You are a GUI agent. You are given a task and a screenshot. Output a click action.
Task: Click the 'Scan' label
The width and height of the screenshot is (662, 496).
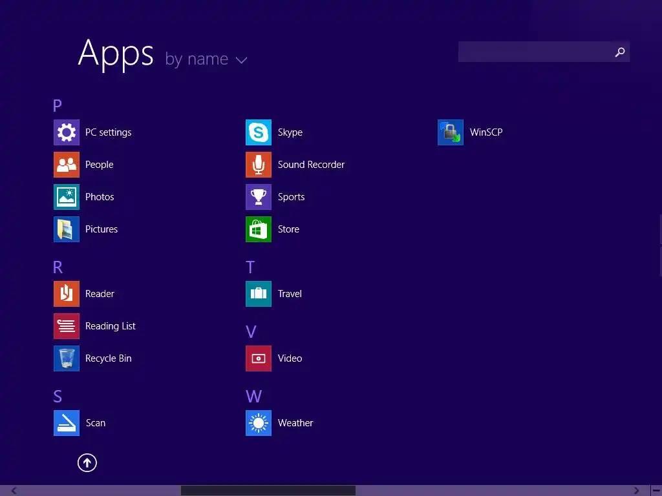pyautogui.click(x=96, y=423)
